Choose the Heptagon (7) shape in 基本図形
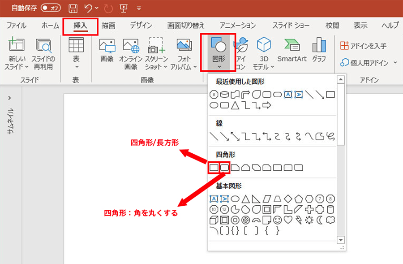The height and width of the screenshot is (264, 403). pos(320,199)
